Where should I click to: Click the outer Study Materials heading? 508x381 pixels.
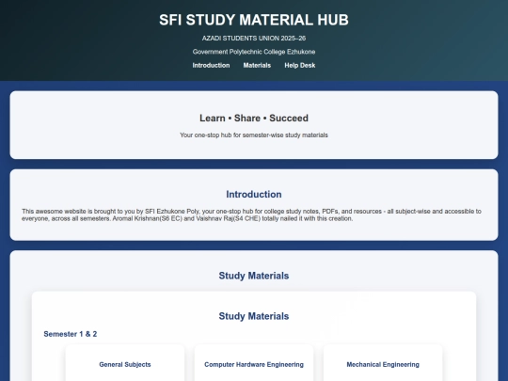tap(254, 276)
